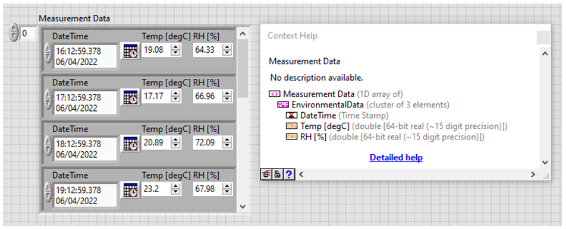Click the DateTime field showing 16:12:59.378
Screen dimensions: 566x229
tap(85, 56)
